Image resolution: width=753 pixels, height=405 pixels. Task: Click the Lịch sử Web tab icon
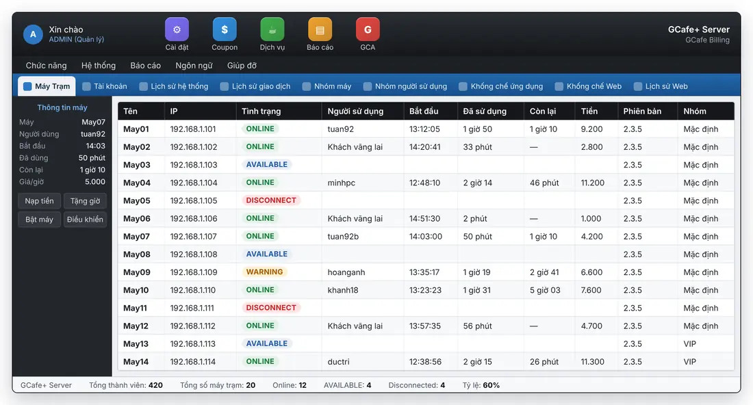(638, 86)
